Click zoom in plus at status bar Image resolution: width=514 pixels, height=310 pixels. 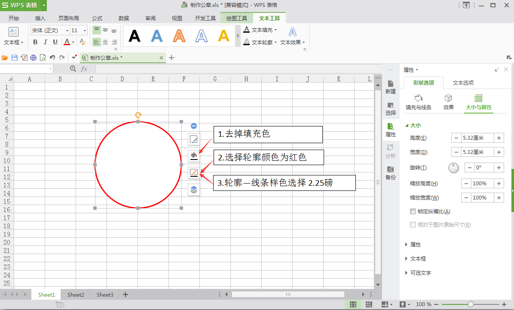[x=504, y=304]
